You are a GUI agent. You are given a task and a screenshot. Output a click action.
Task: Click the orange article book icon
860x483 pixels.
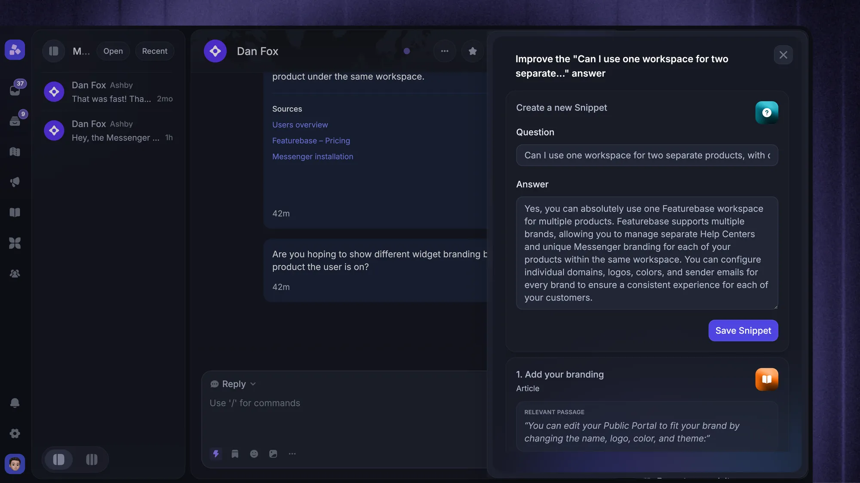click(767, 379)
